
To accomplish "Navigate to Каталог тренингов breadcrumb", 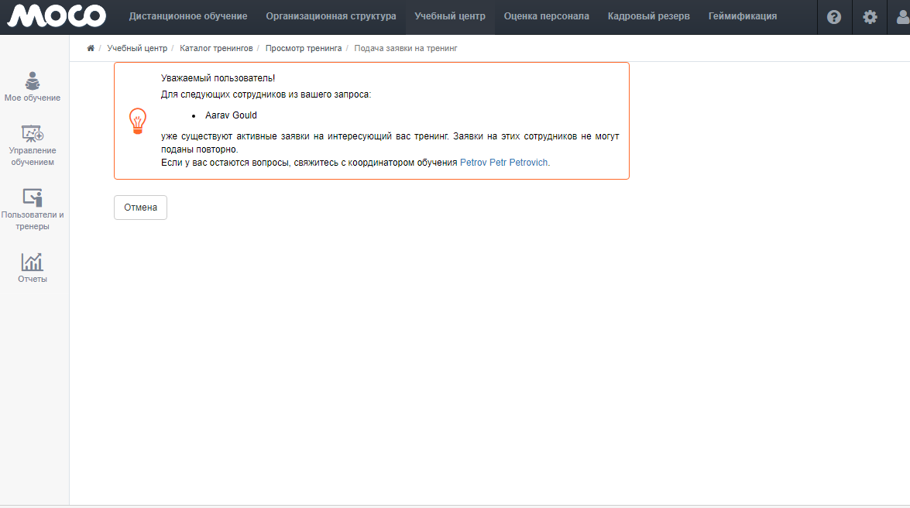I will (216, 48).
